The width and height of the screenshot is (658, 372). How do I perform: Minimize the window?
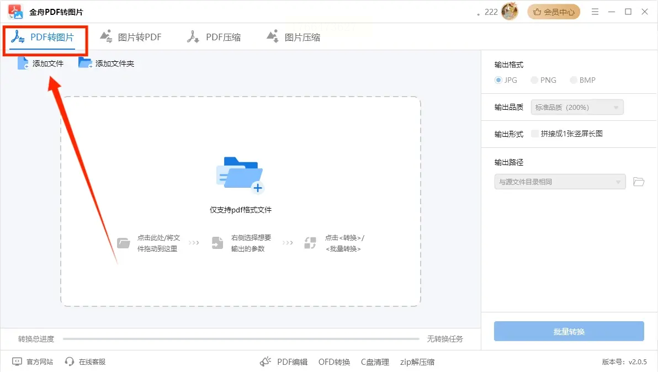612,12
